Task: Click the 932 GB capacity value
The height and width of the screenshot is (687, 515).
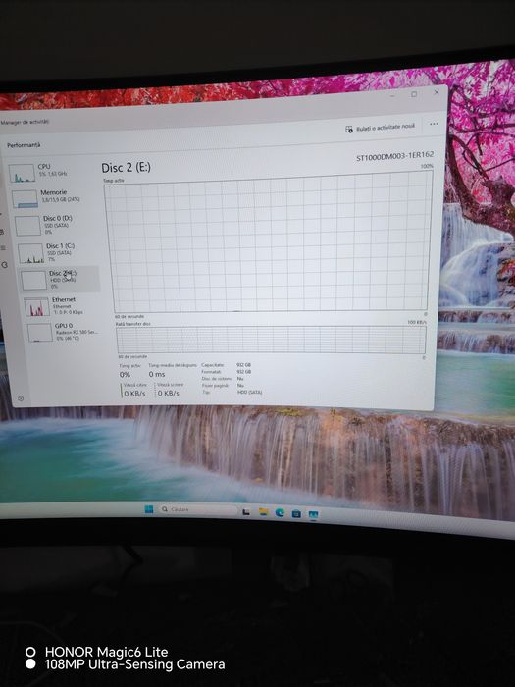Action: (x=244, y=364)
